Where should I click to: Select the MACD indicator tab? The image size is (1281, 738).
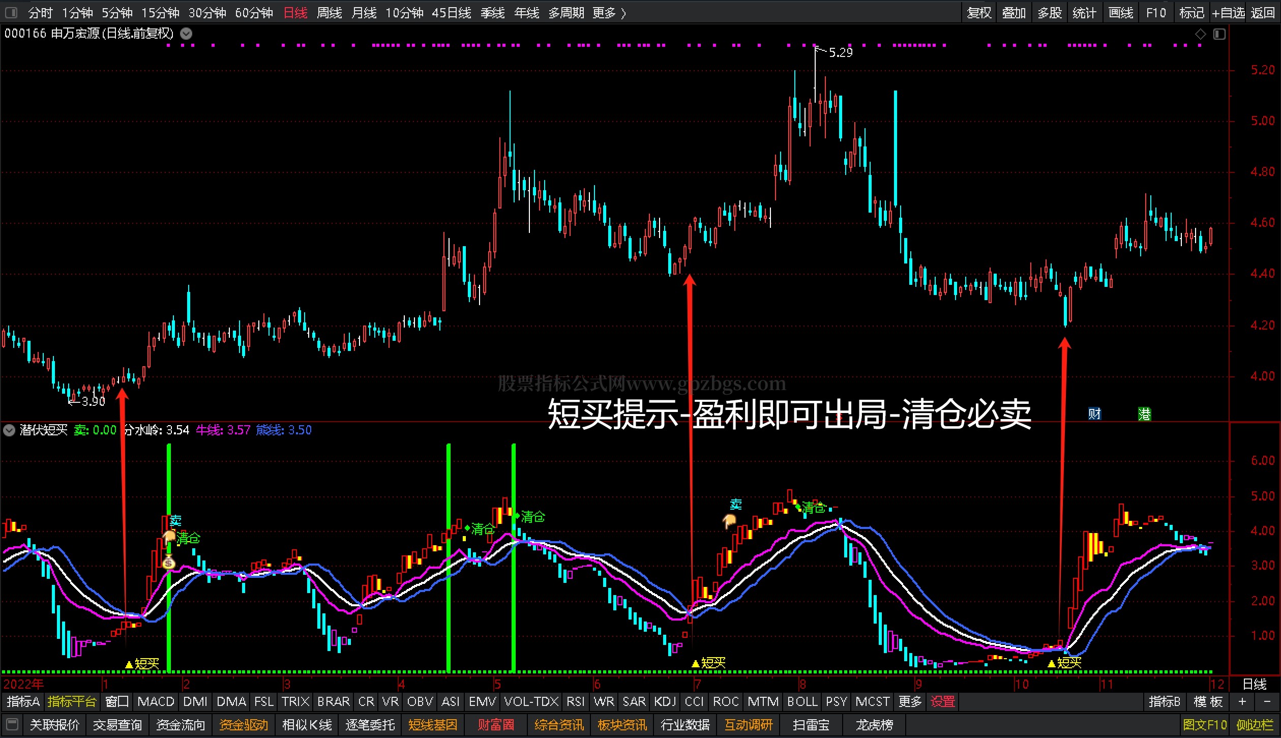[x=156, y=702]
